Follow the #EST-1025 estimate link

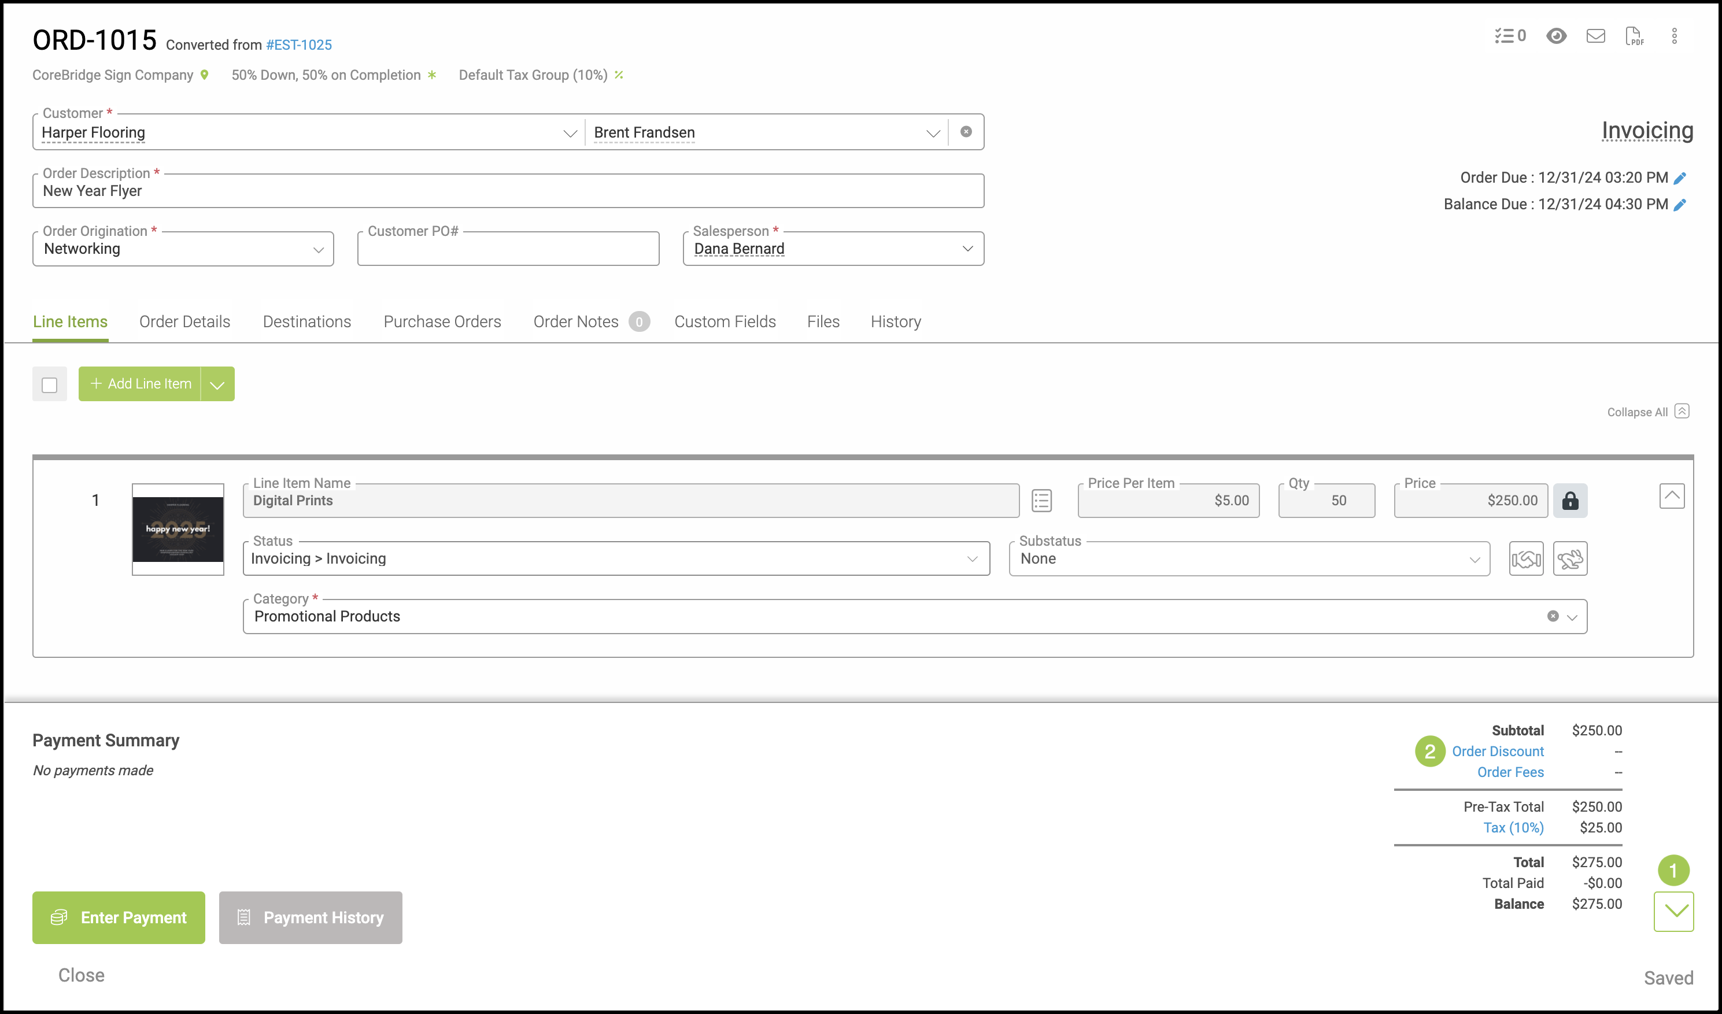coord(298,45)
